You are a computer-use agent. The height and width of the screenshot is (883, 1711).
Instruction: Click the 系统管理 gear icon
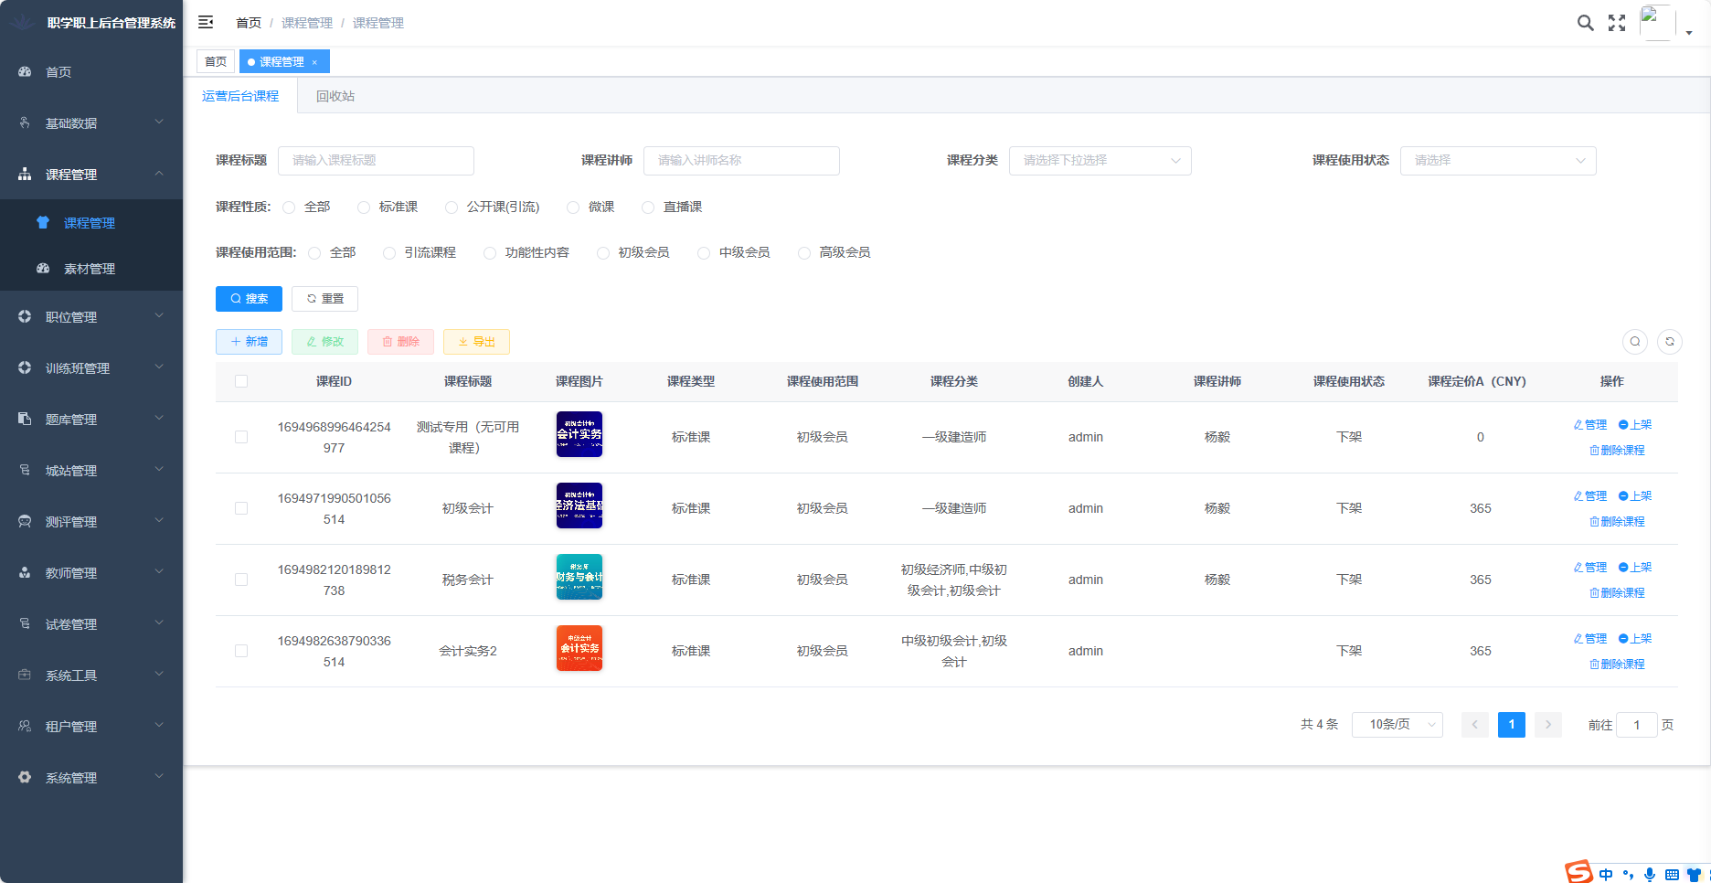(25, 777)
